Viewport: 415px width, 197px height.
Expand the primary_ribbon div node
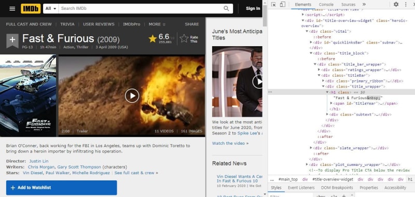pyautogui.click(x=323, y=81)
